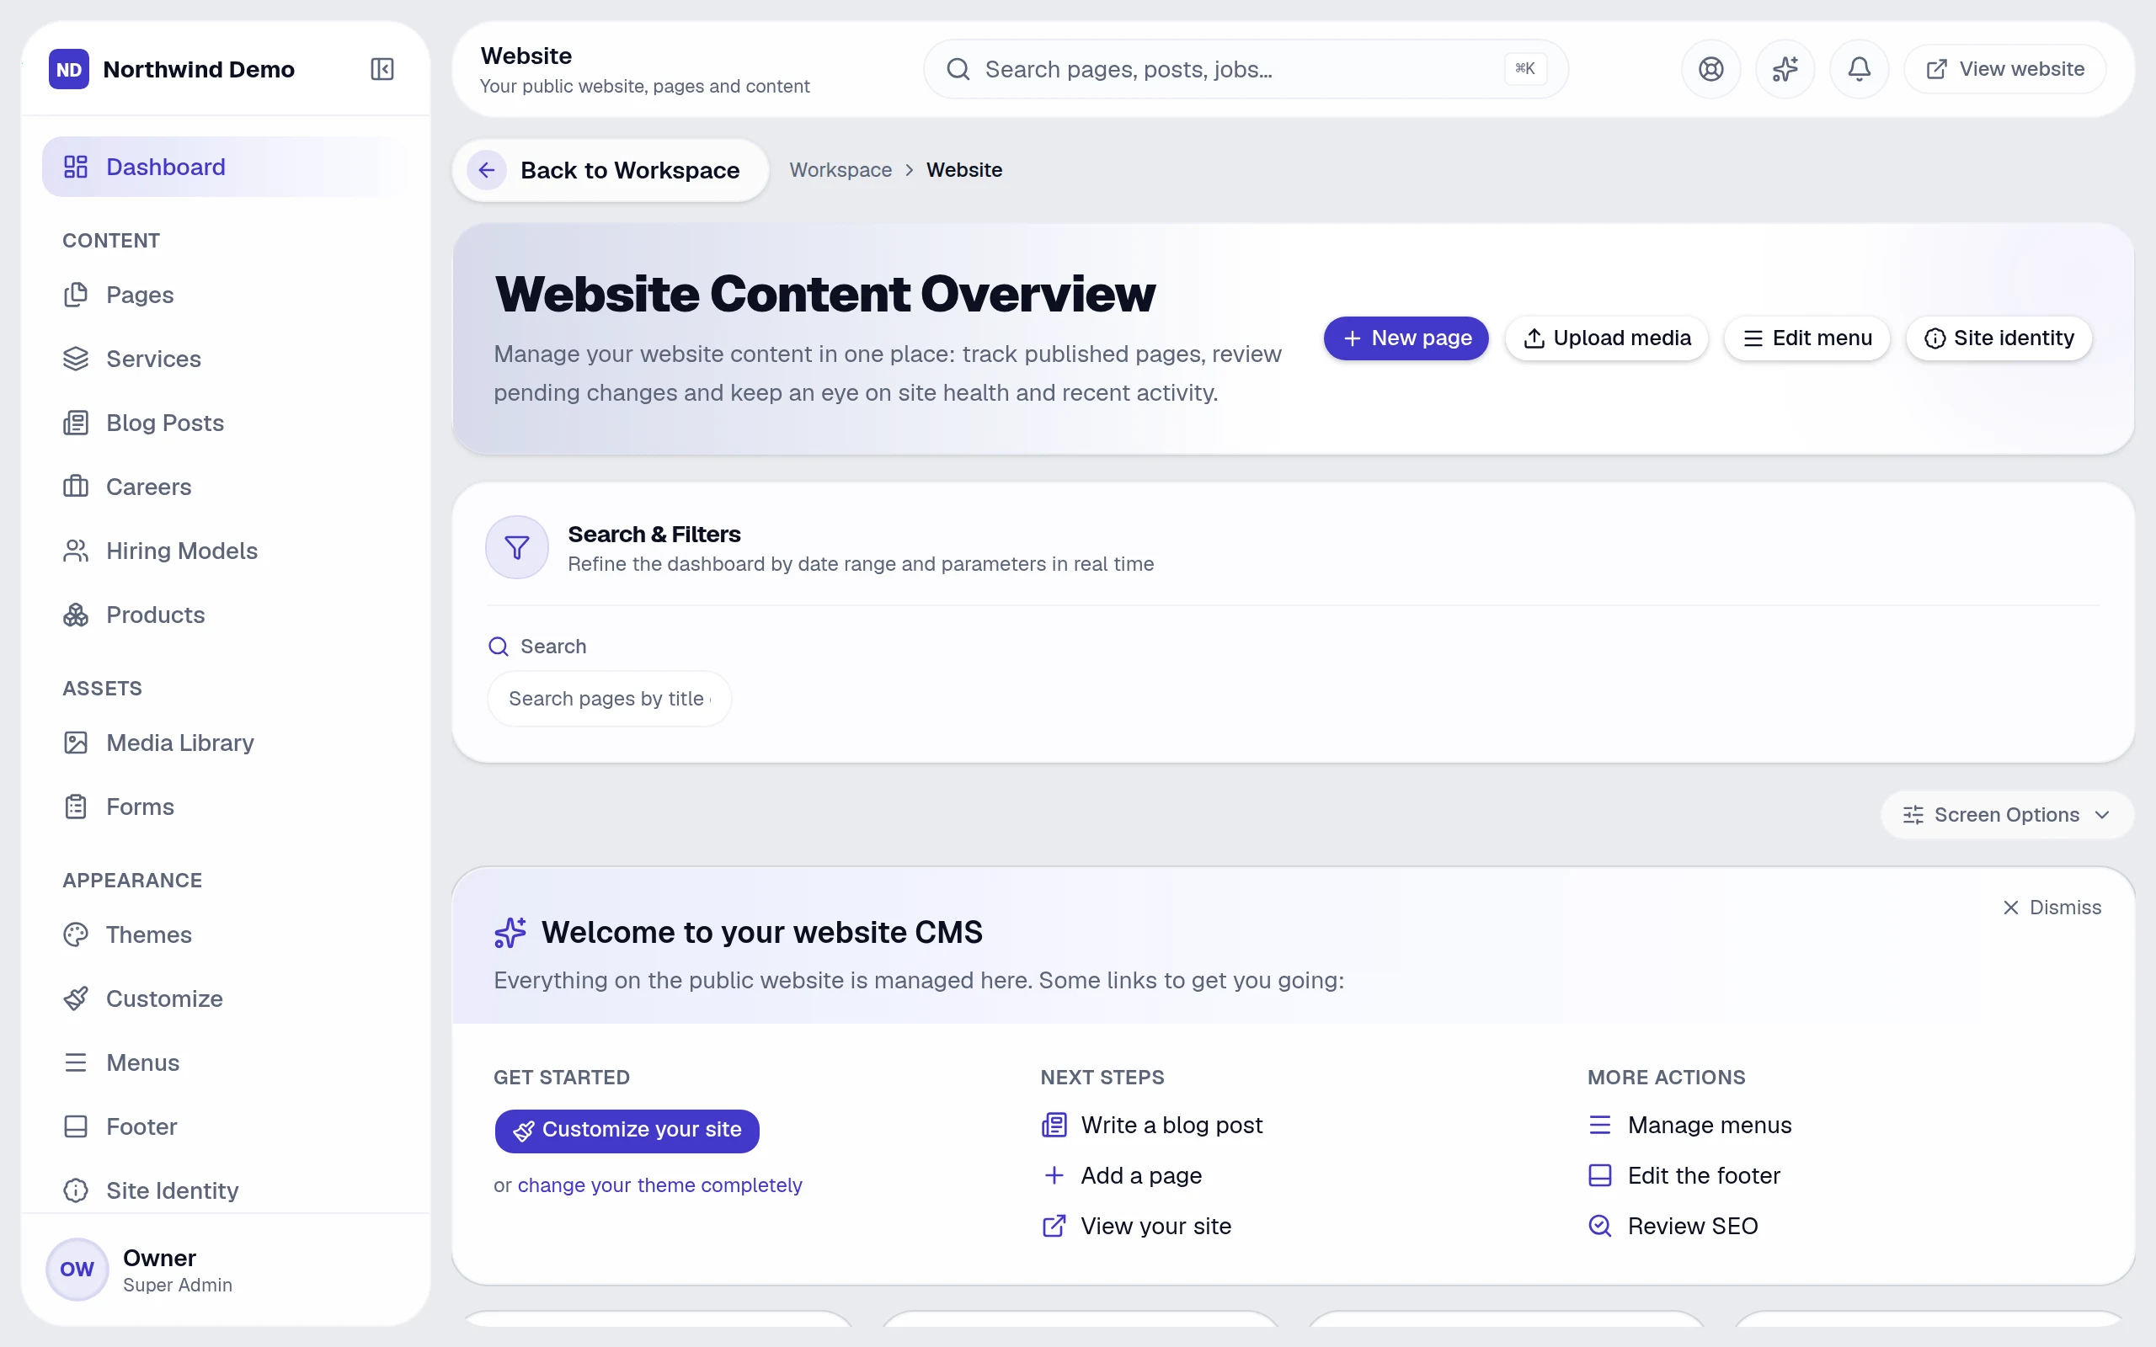Open notifications bell icon

(1859, 68)
